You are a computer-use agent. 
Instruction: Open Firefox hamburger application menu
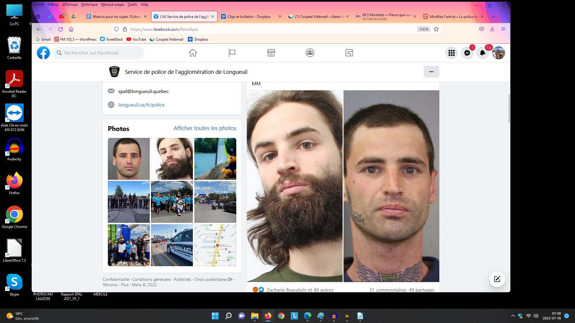(503, 29)
